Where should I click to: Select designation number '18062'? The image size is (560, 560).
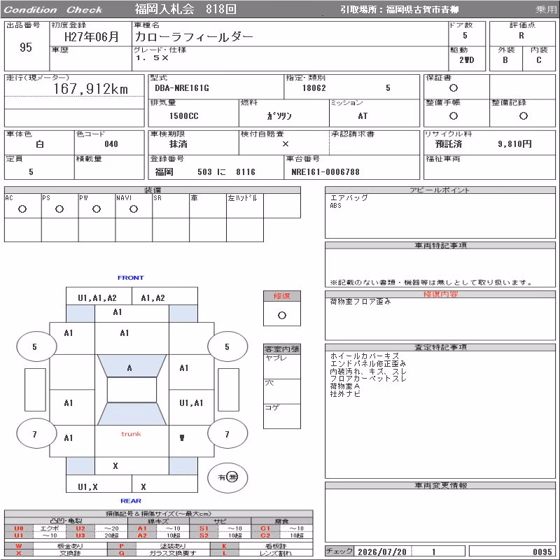pos(314,88)
